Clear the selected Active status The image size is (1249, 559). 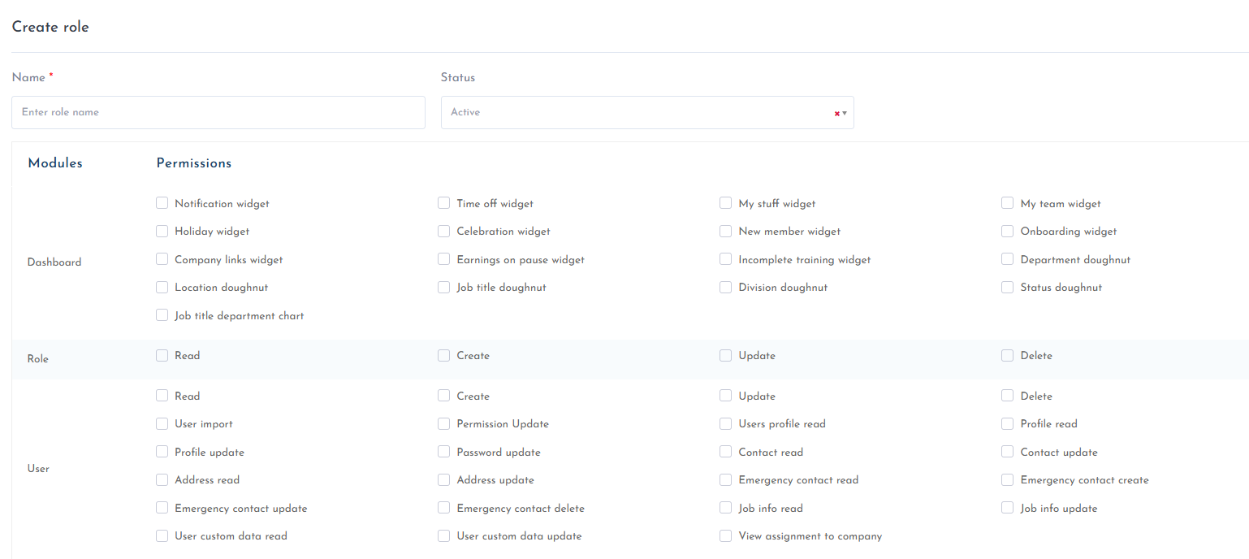[x=836, y=114]
